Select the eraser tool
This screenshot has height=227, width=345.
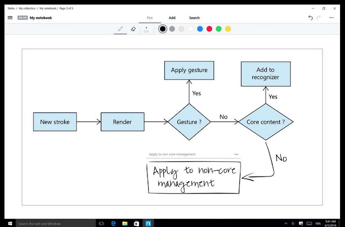tap(133, 29)
